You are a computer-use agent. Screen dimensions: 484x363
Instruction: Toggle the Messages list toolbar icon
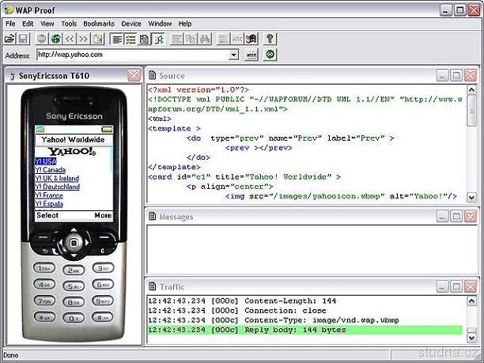pos(130,39)
